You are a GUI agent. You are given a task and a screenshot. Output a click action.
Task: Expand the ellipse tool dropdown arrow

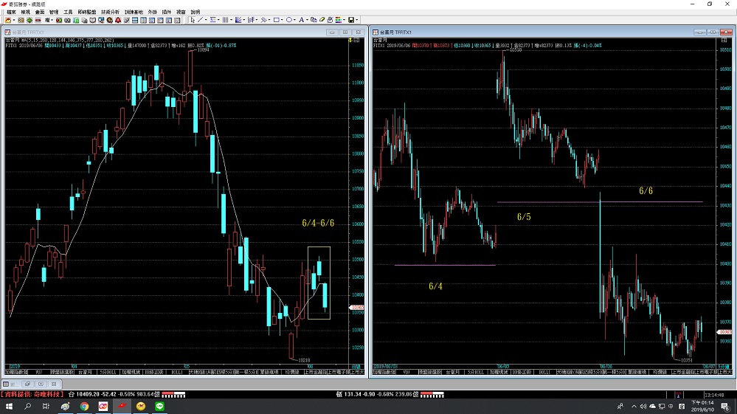tap(296, 20)
